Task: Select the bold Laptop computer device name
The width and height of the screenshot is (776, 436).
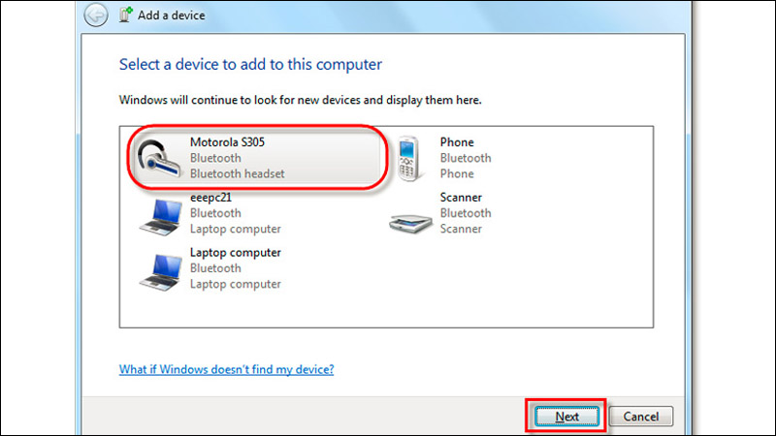Action: pos(235,253)
